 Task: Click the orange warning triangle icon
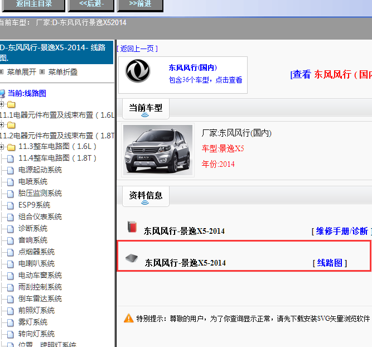(129, 319)
